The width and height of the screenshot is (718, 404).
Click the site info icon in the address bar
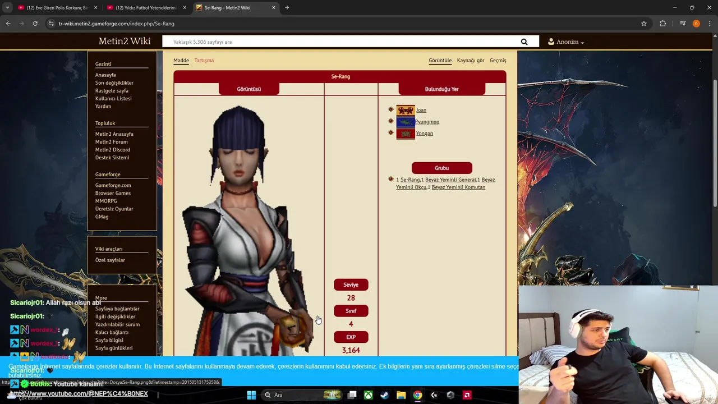tap(51, 24)
